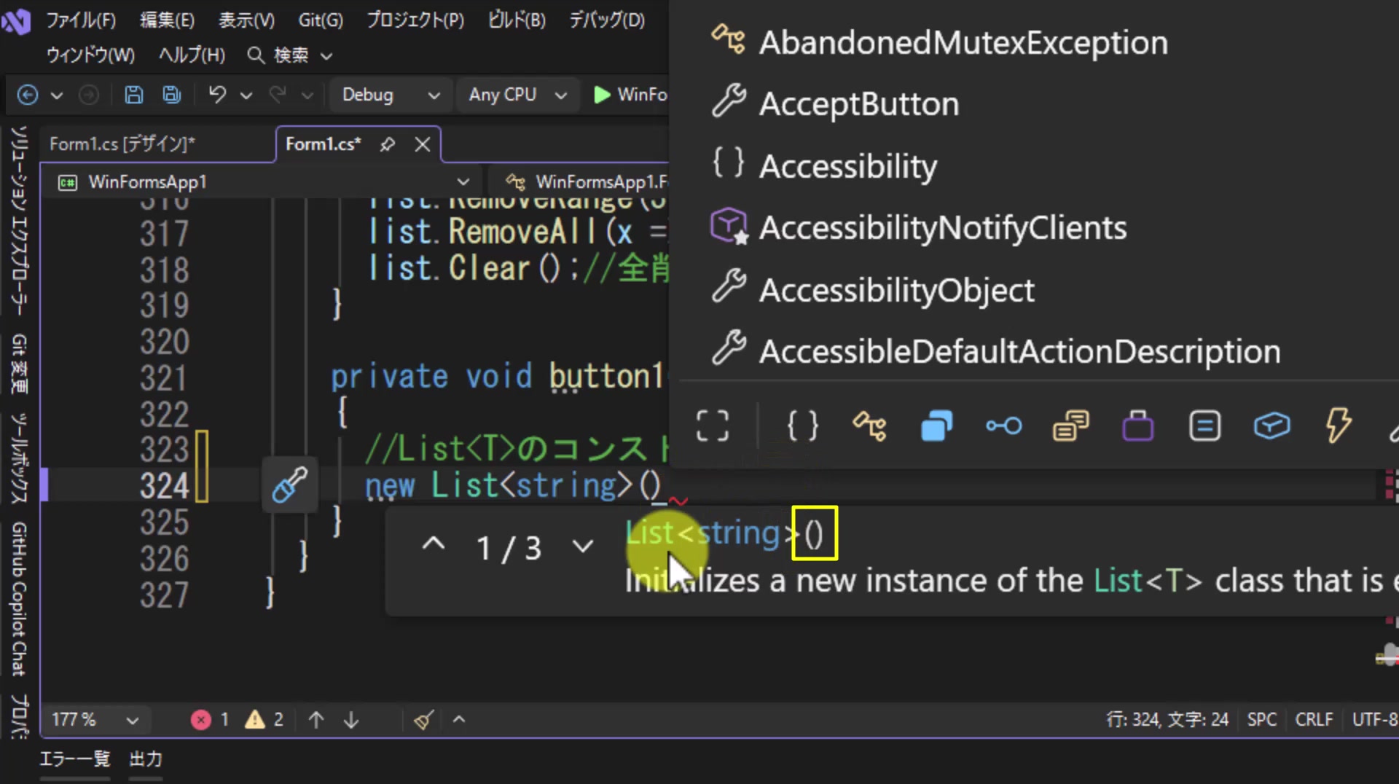
Task: Toggle the constants filter icon in IntelliSense
Action: [x=1204, y=426]
